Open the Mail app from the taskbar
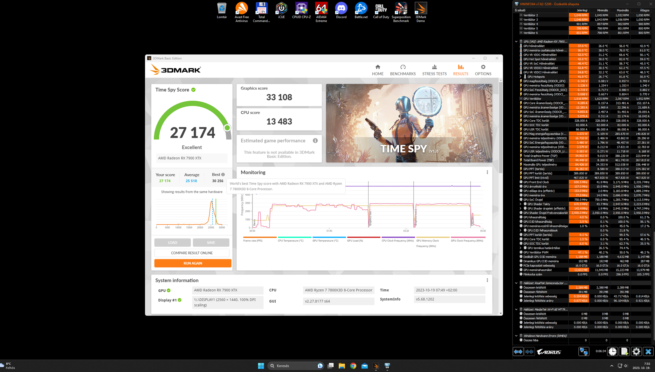Viewport: 655px width, 372px height. point(365,366)
